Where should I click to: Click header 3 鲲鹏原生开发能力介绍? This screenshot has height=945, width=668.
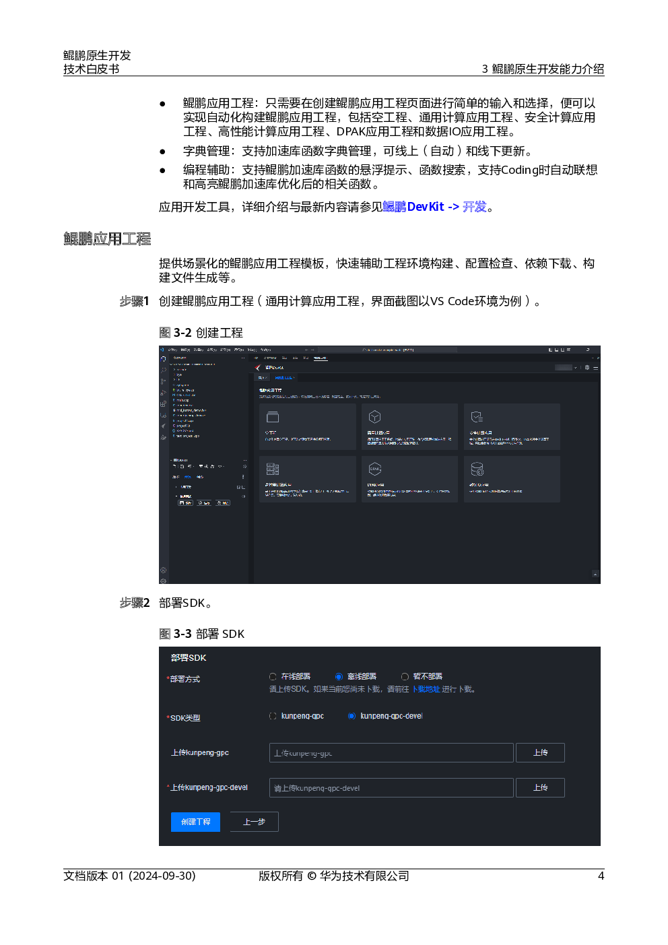(x=543, y=69)
